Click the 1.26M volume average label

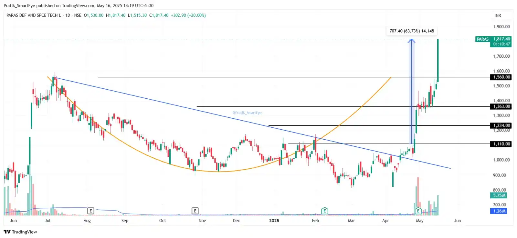pyautogui.click(x=499, y=211)
